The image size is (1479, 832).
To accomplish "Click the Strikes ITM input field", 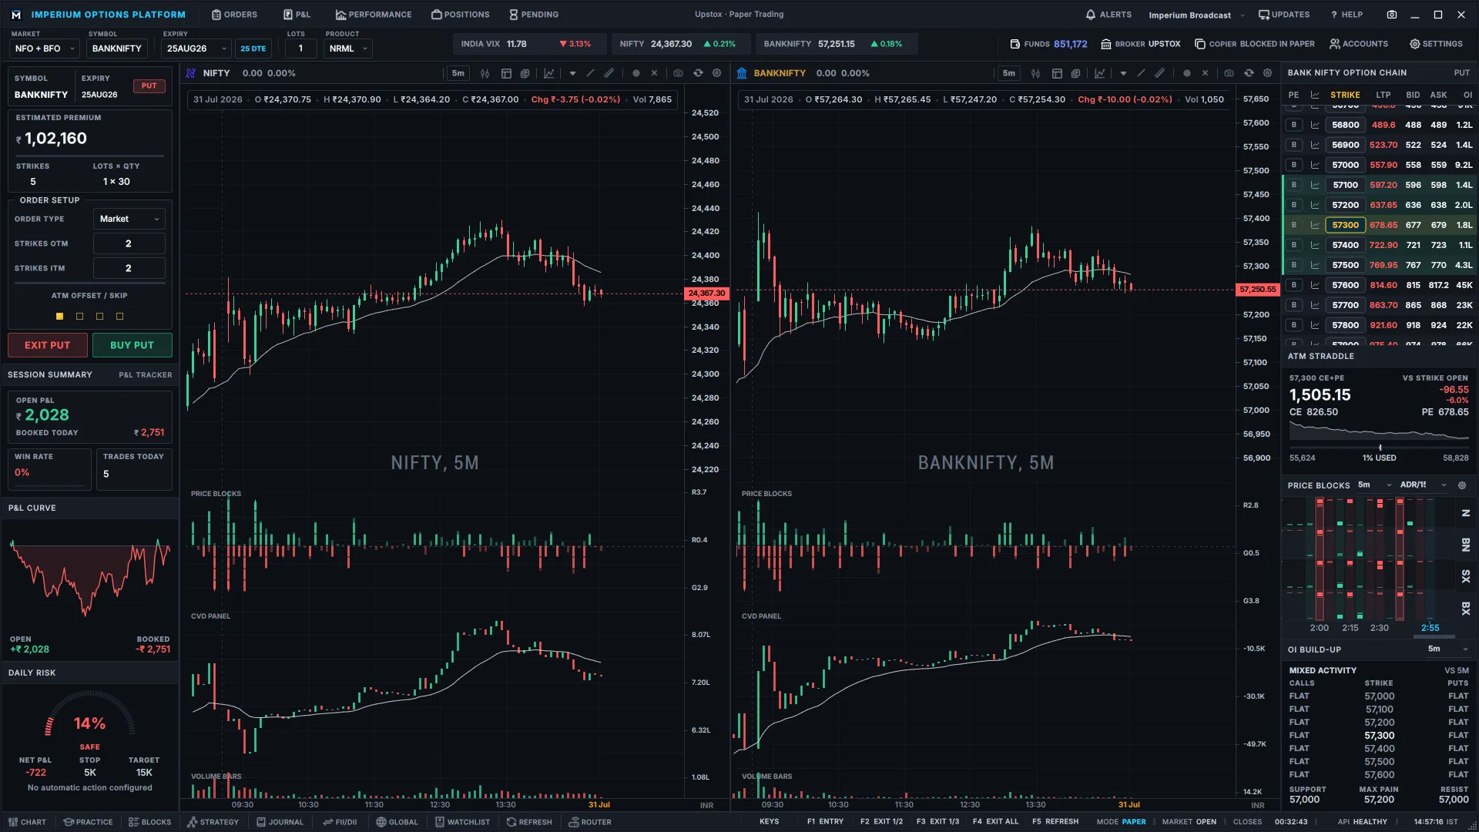I will (x=129, y=268).
